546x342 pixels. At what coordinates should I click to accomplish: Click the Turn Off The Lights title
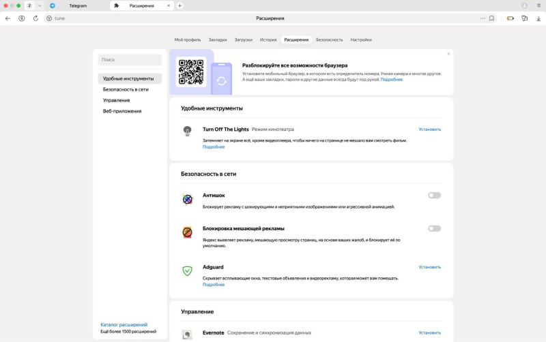226,129
